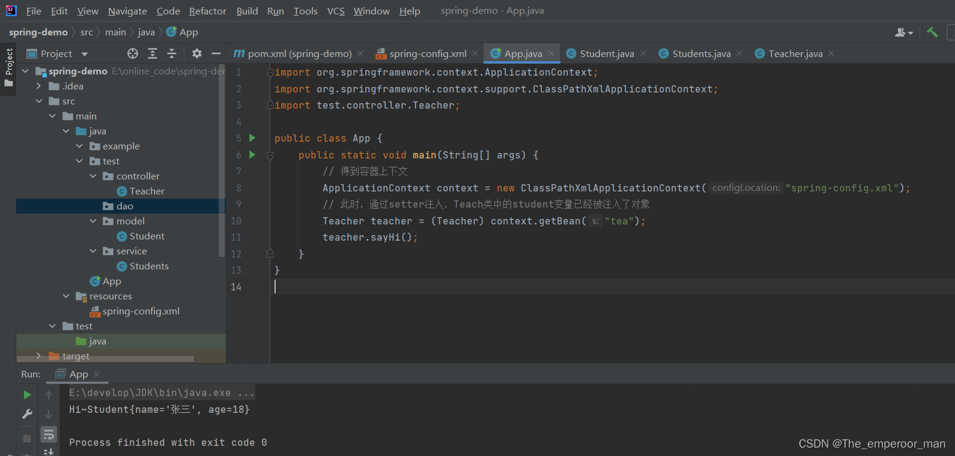Collapse the spring-demo root node
The image size is (955, 456).
point(25,71)
